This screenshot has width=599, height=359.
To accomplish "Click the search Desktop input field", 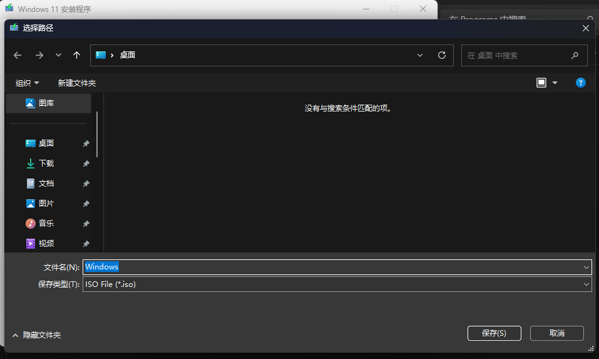I will (x=516, y=55).
